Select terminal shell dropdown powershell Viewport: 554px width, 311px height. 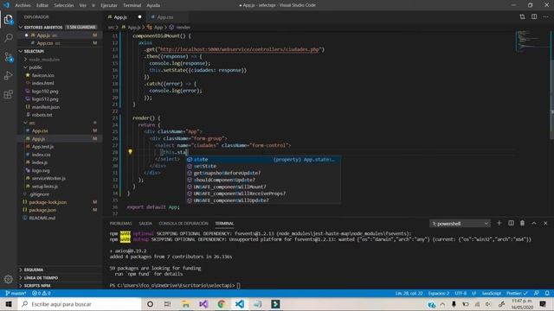point(460,224)
